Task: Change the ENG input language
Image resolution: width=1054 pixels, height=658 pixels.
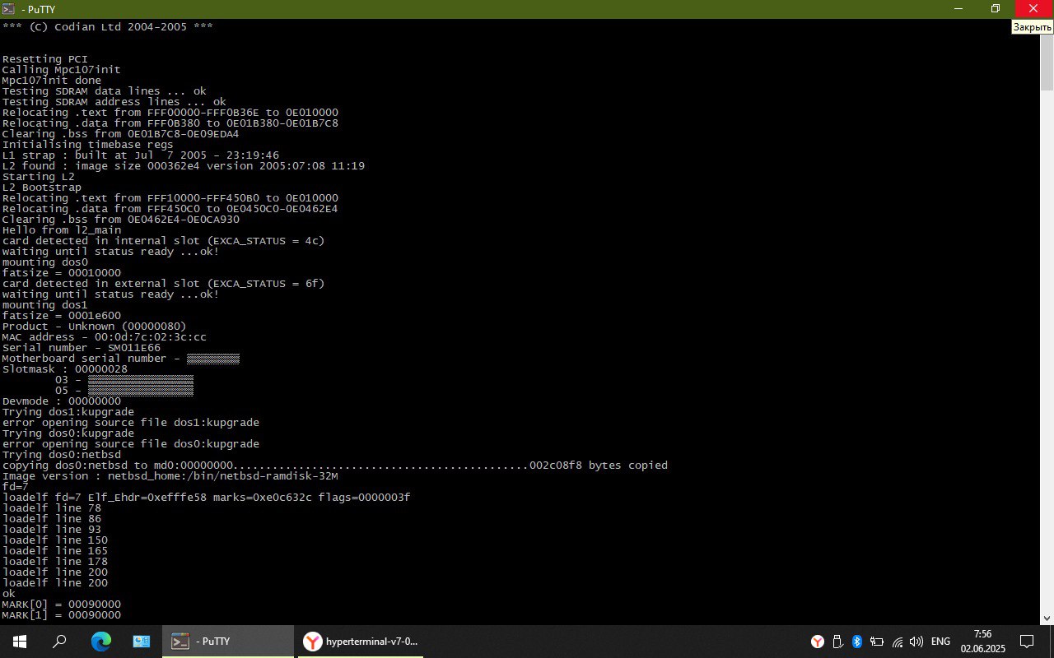Action: [x=940, y=642]
